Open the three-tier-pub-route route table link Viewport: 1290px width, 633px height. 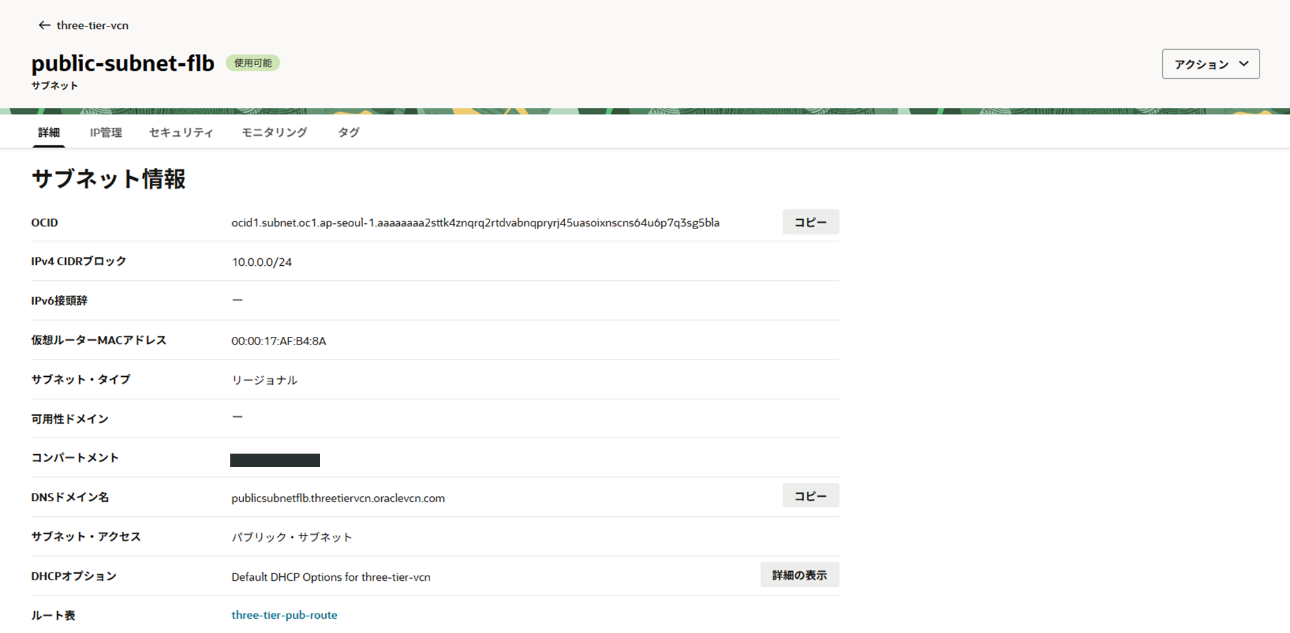(x=284, y=615)
